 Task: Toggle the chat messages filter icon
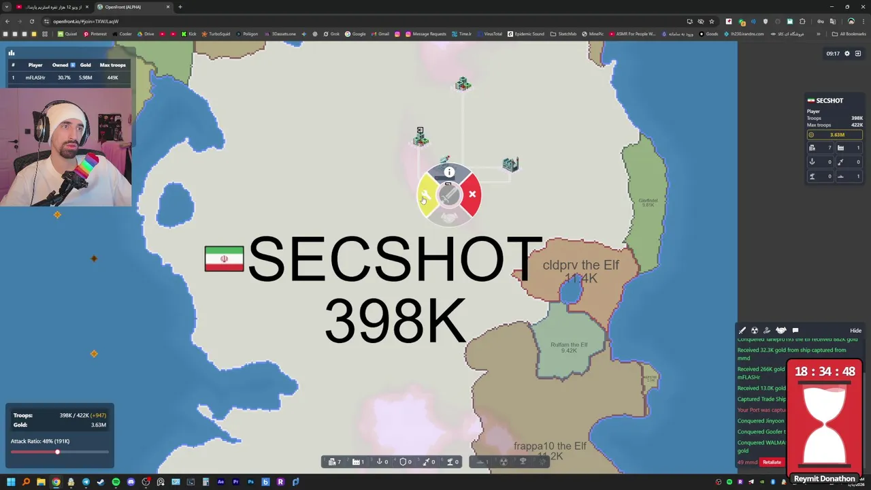795,331
